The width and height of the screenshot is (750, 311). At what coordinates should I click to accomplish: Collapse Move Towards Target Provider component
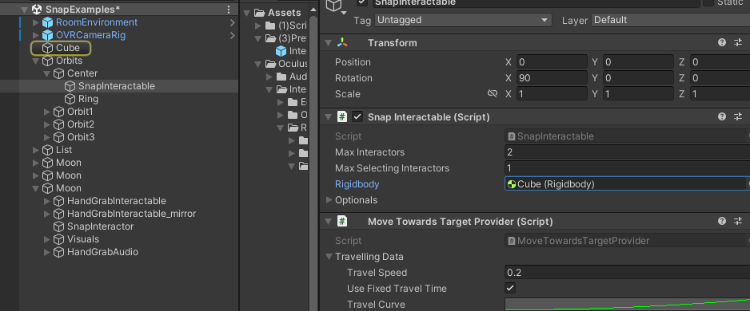[x=328, y=222]
